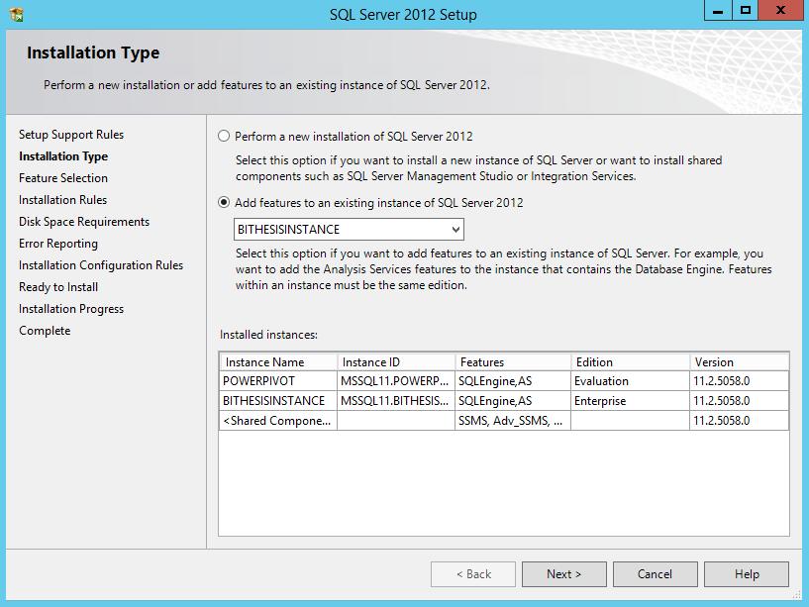
Task: Click the Evaluation edition cell
Action: click(631, 381)
